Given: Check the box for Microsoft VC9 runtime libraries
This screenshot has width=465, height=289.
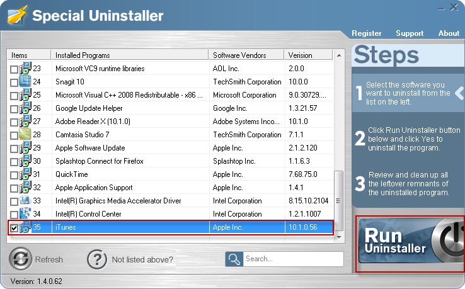Looking at the screenshot, I should [14, 69].
